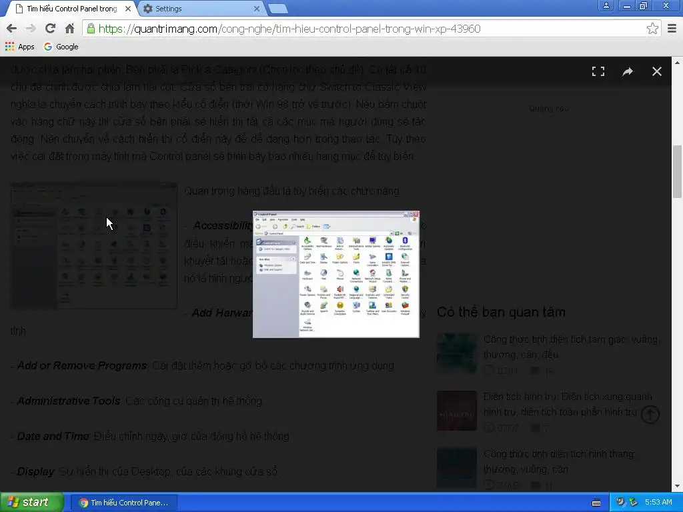Screen dimensions: 683x512
Task: Enter fullscreen in the image viewer
Action: click(598, 71)
